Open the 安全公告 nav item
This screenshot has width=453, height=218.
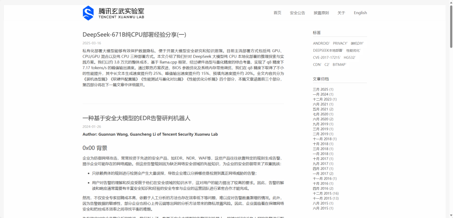297,13
